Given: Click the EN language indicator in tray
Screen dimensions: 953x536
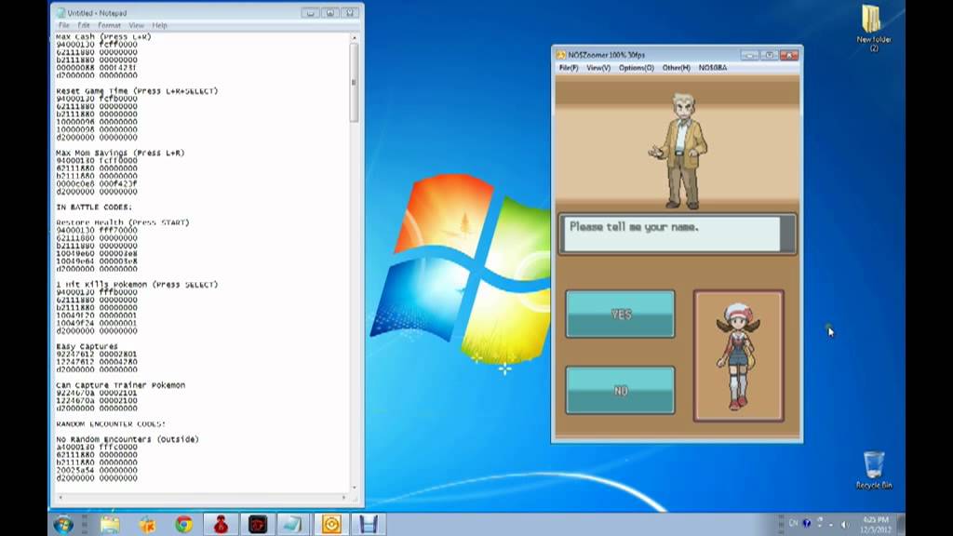Looking at the screenshot, I should [793, 523].
